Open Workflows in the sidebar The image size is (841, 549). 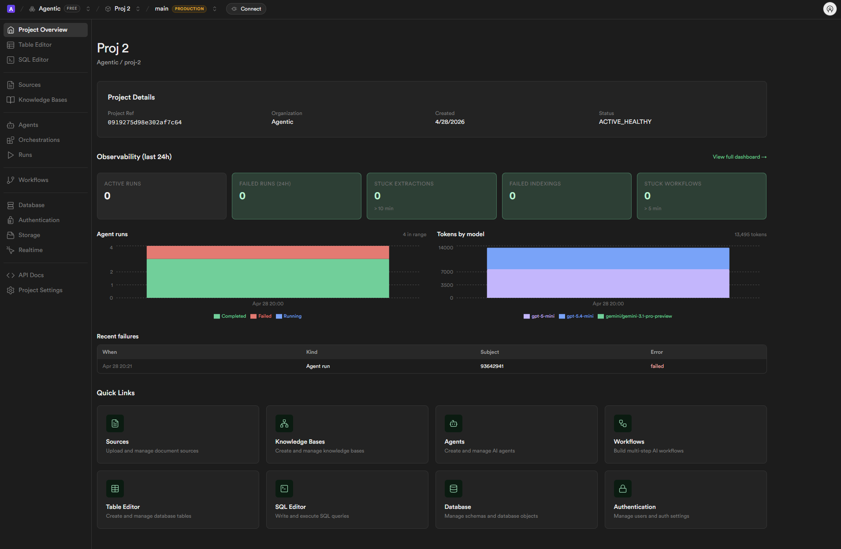coord(45,180)
